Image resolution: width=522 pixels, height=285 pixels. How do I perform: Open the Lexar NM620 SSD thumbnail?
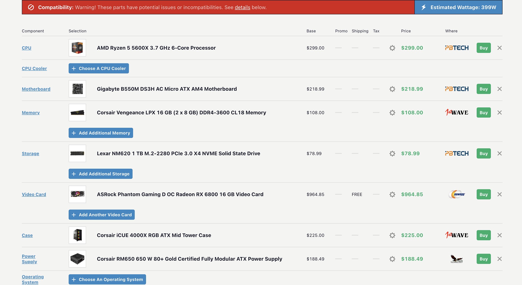77,153
